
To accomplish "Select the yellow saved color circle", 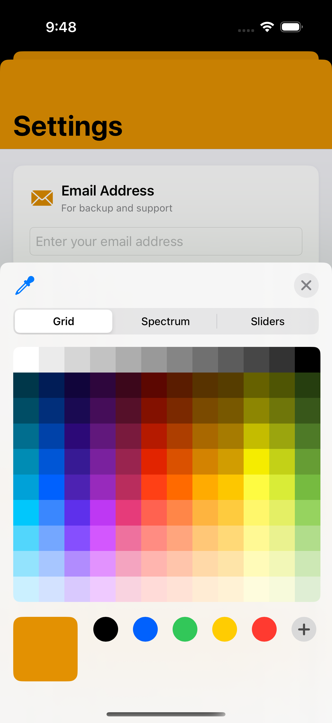I will [224, 629].
